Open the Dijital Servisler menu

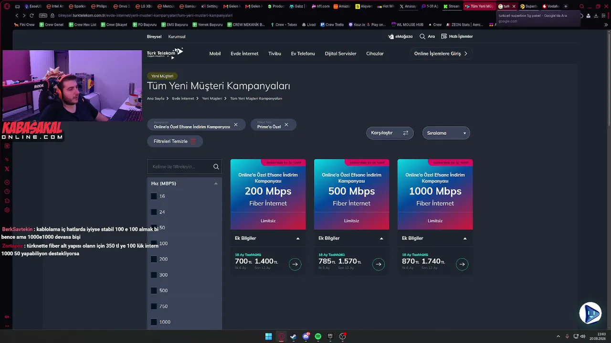click(x=341, y=53)
